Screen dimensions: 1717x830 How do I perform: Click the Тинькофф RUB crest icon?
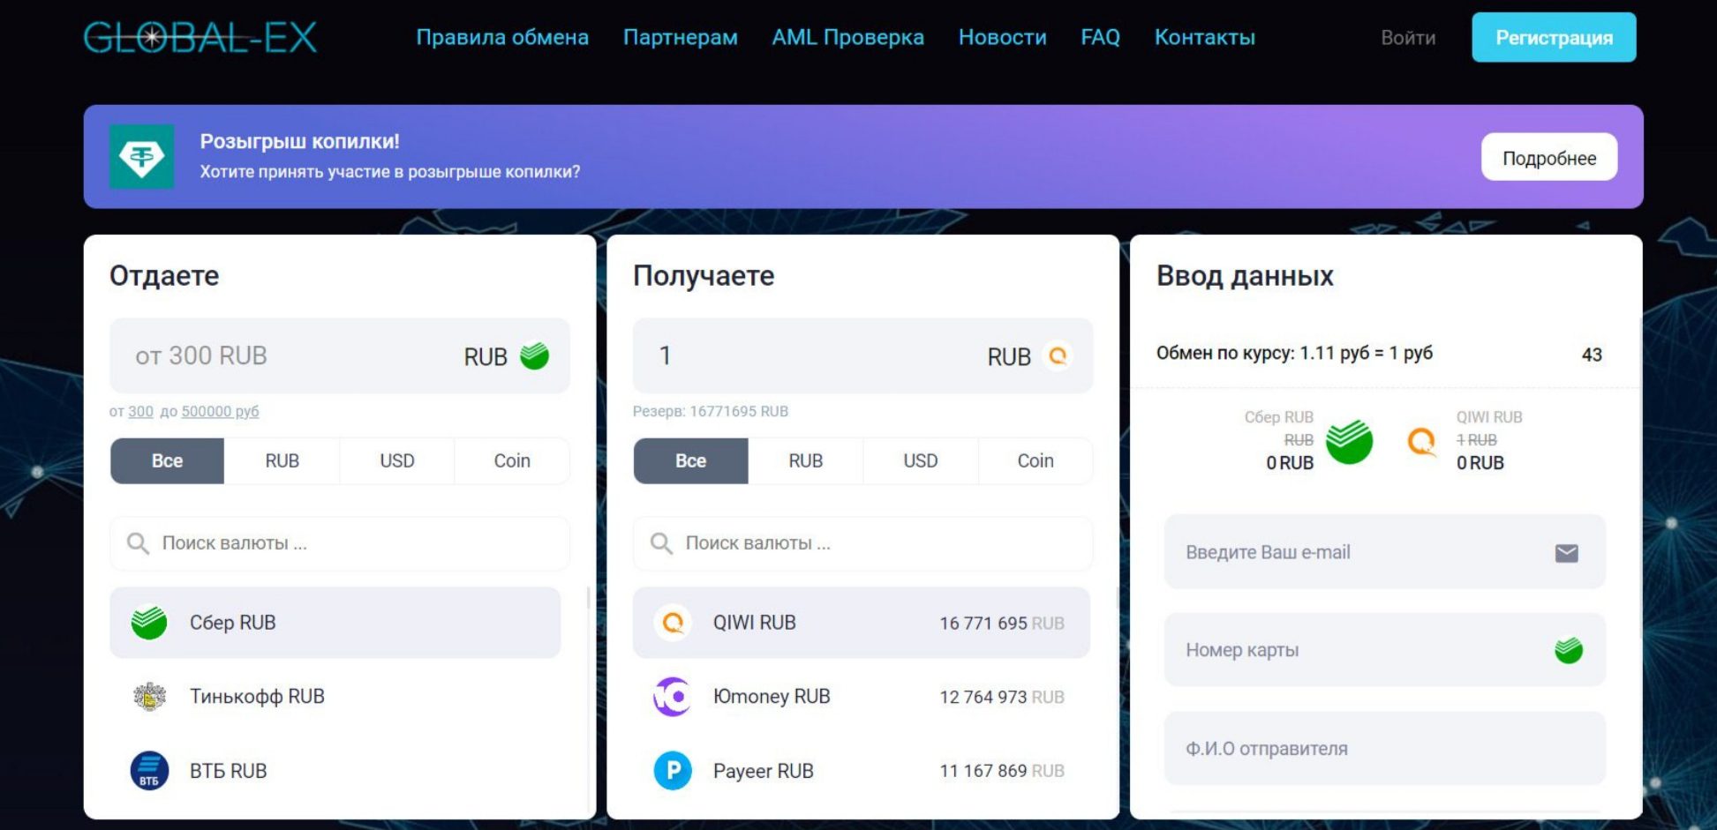pos(149,697)
